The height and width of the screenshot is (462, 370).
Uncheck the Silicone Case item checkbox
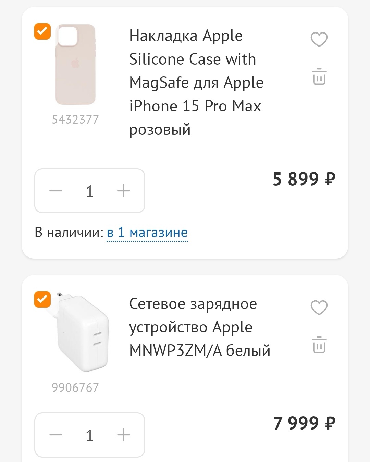coord(42,31)
